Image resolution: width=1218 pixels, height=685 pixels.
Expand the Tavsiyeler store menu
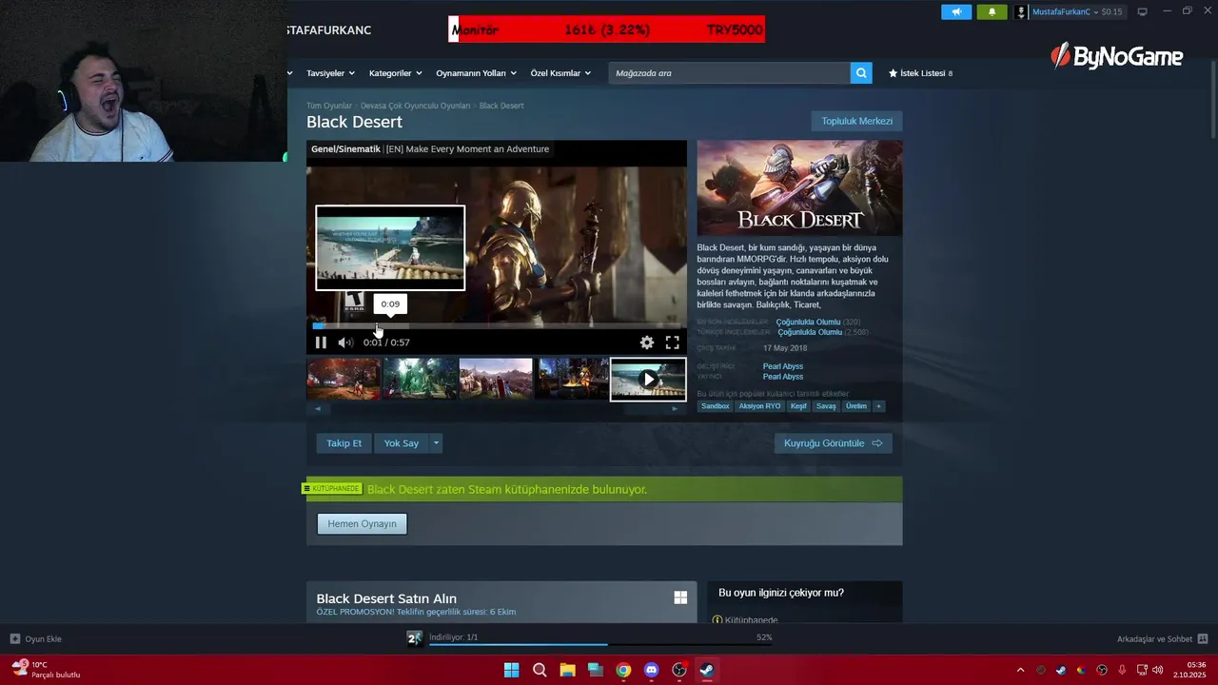coord(330,73)
